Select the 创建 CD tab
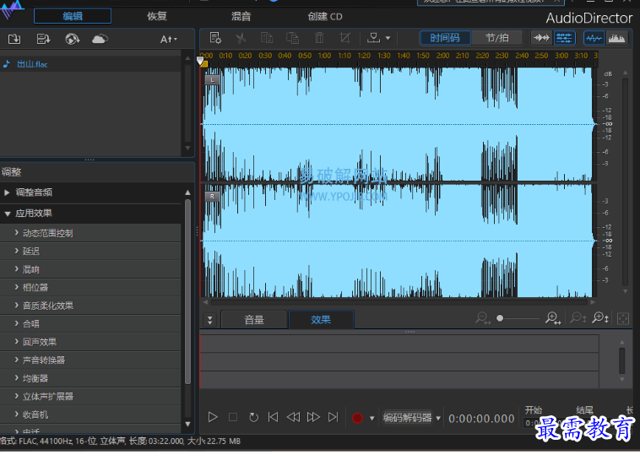This screenshot has height=455, width=640. [325, 16]
